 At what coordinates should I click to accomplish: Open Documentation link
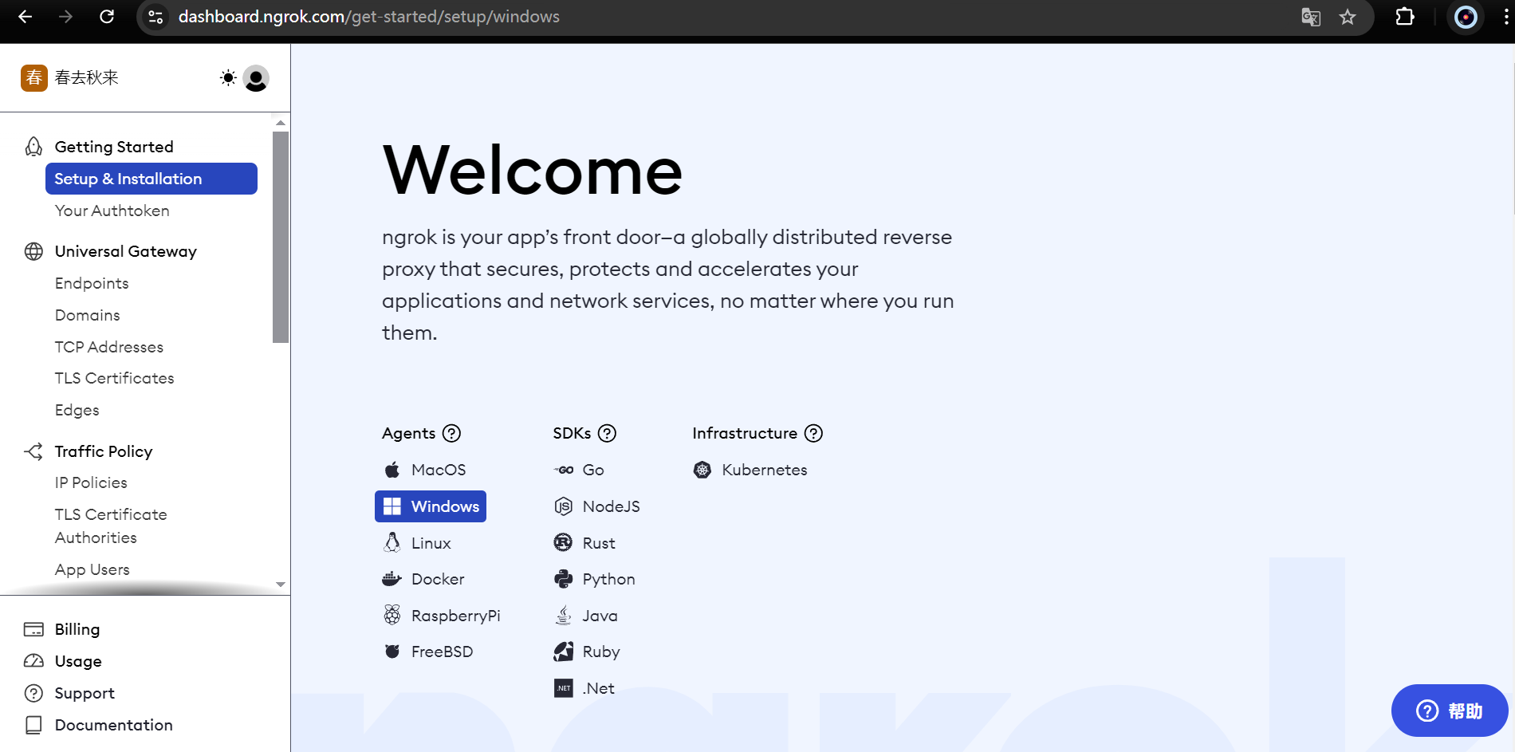114,725
